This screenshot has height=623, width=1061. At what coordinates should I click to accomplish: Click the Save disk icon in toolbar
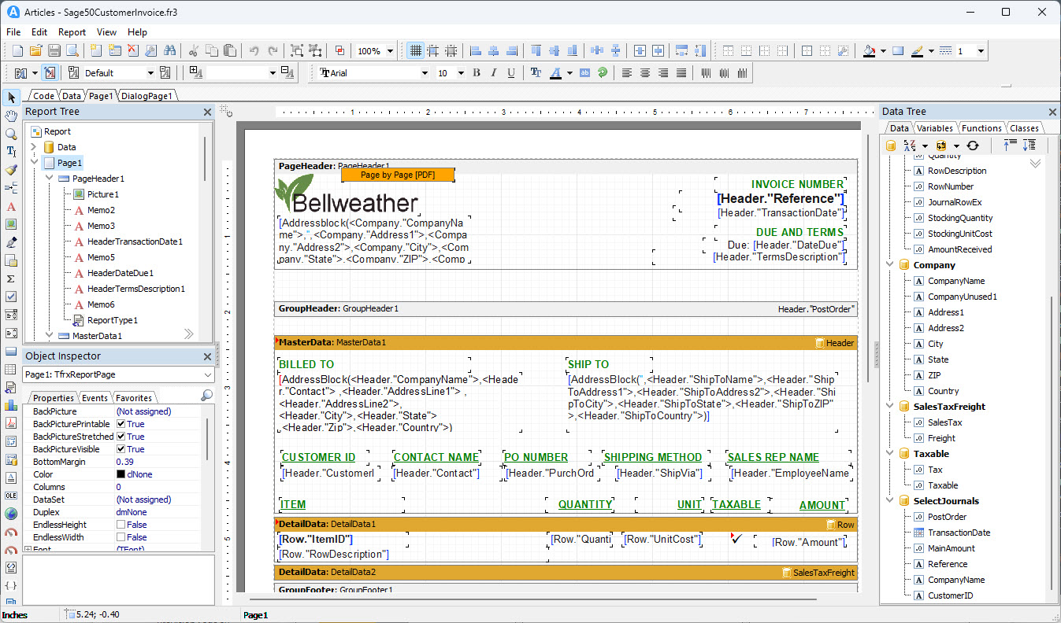point(54,51)
